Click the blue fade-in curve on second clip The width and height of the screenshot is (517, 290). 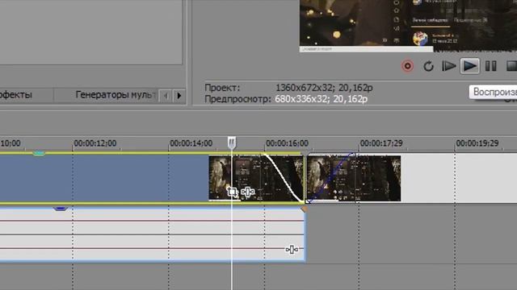point(330,177)
